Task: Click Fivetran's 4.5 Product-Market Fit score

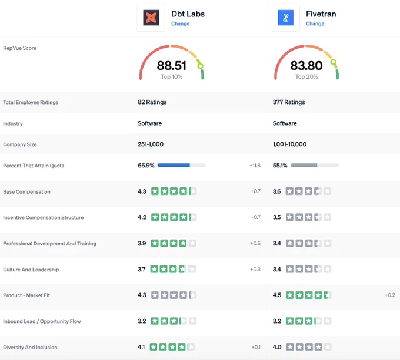Action: pos(277,295)
